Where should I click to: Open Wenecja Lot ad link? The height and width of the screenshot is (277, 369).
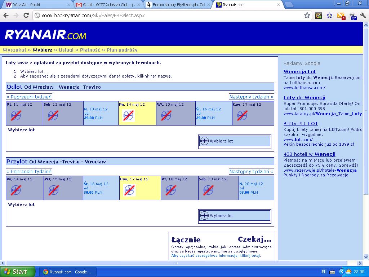coord(299,72)
